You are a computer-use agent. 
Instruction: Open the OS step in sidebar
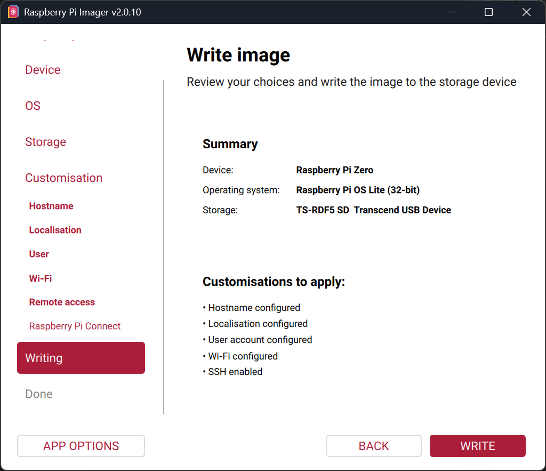coord(33,106)
